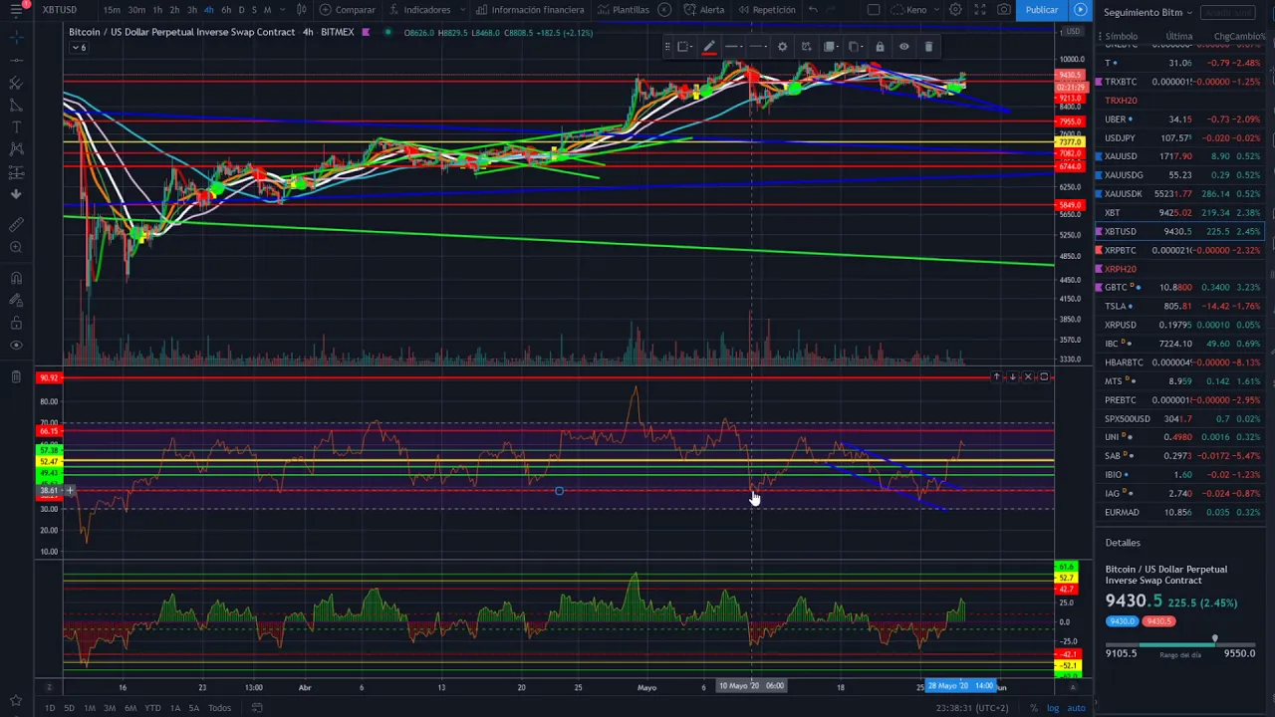Viewport: 1275px width, 717px height.
Task: Open the favorites star at bottom-left
Action: 16,700
